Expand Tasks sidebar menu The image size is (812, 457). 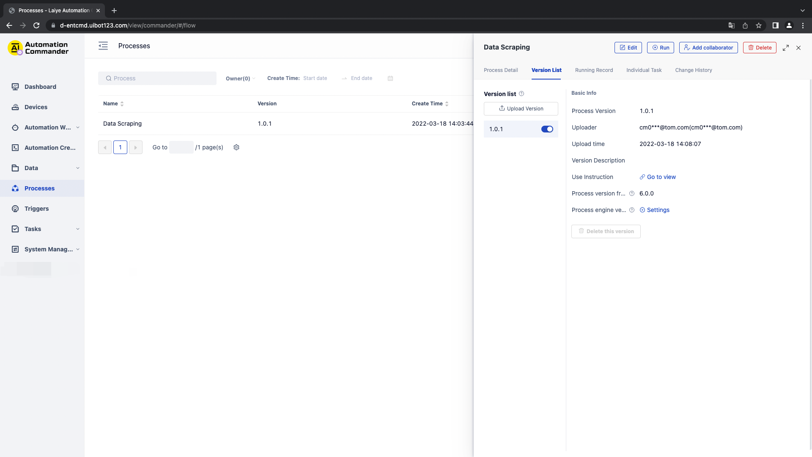(78, 229)
